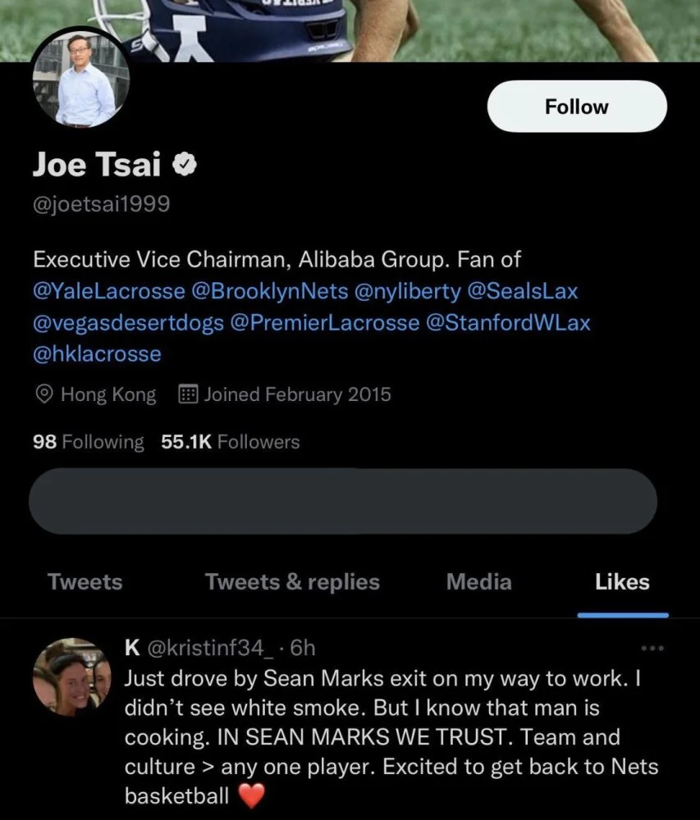
Task: Open the @vegasdesertdogs profile link
Action: [128, 322]
